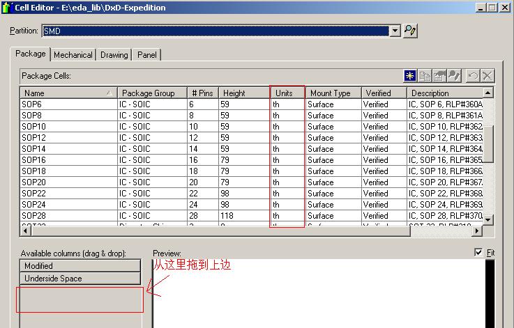Select the SMD partition field
The height and width of the screenshot is (328, 514).
[216, 31]
